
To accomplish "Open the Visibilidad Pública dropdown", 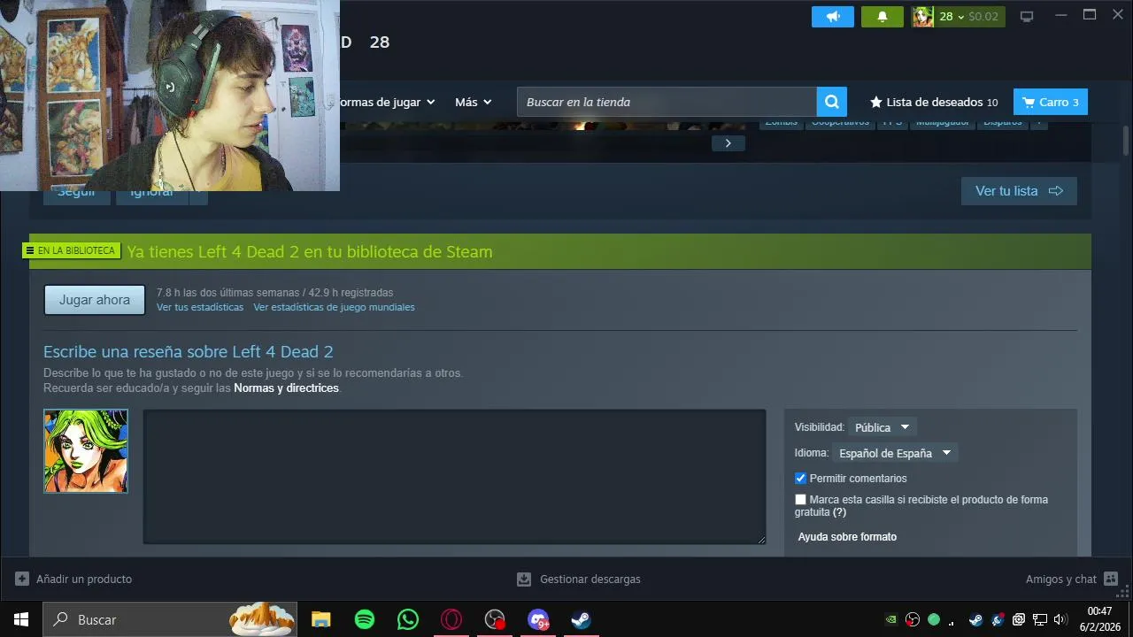I will pyautogui.click(x=882, y=427).
